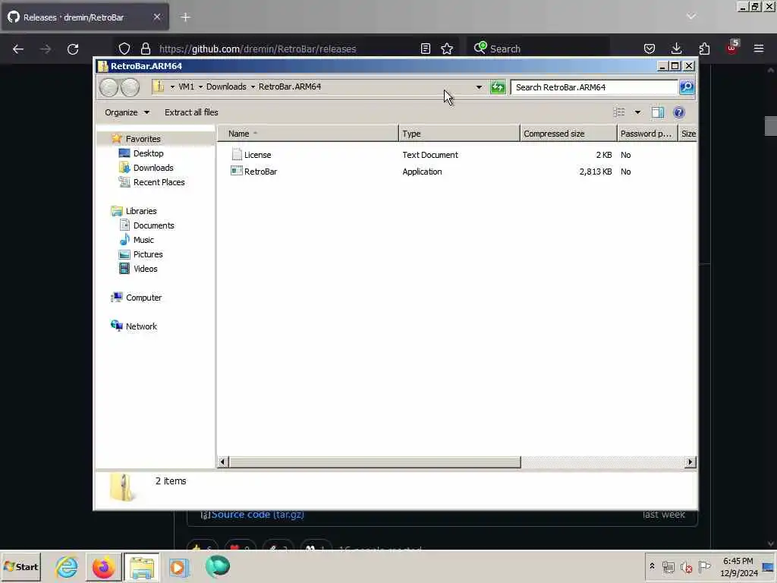Open Libraries in navigation pane
Screen dimensions: 777x583
140,211
